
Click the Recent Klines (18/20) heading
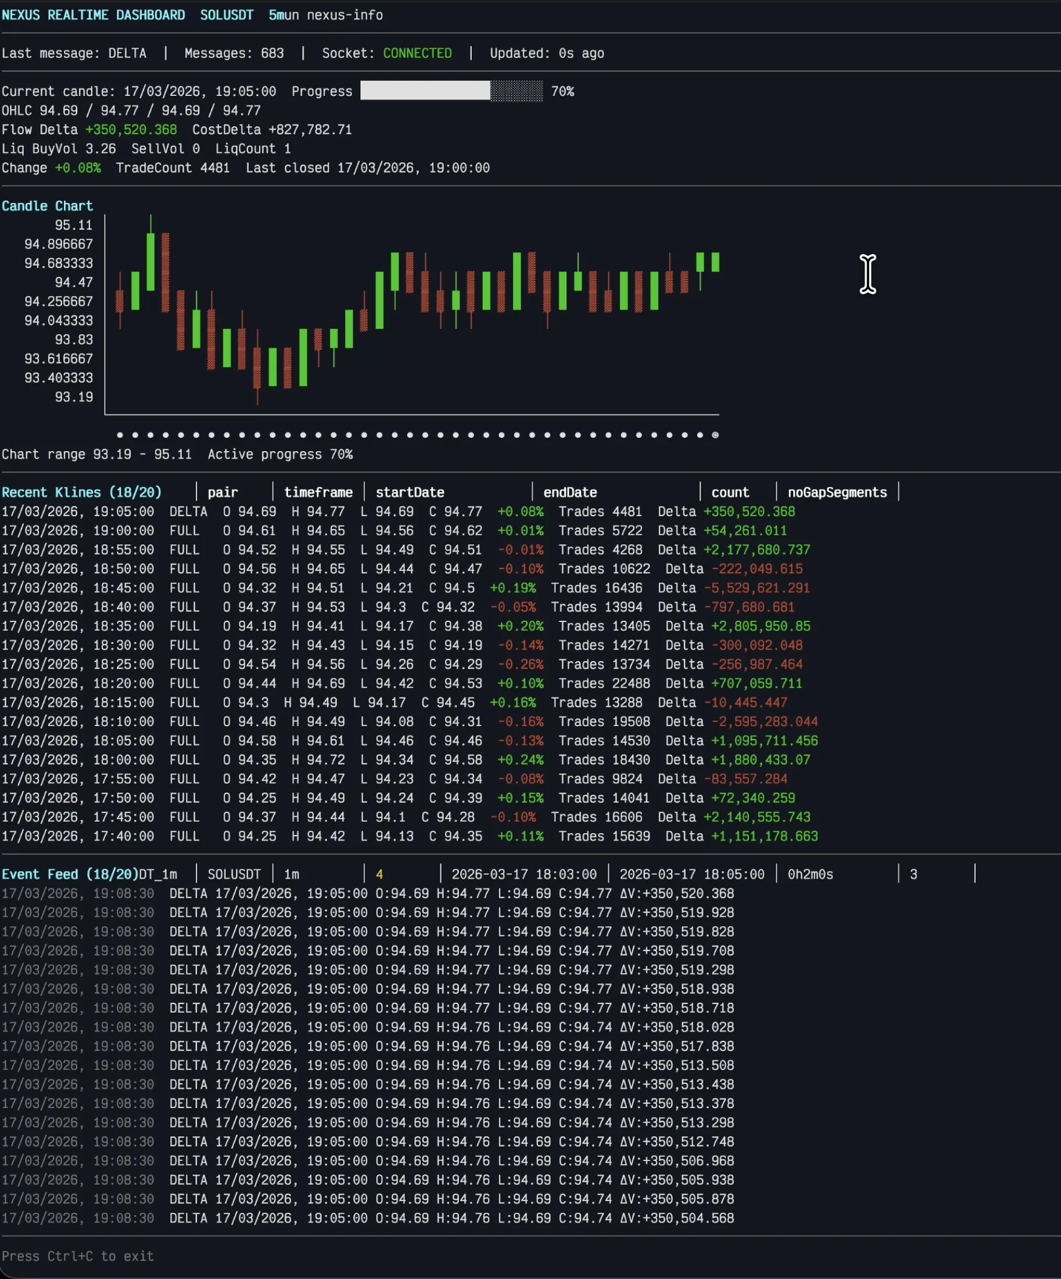[81, 492]
